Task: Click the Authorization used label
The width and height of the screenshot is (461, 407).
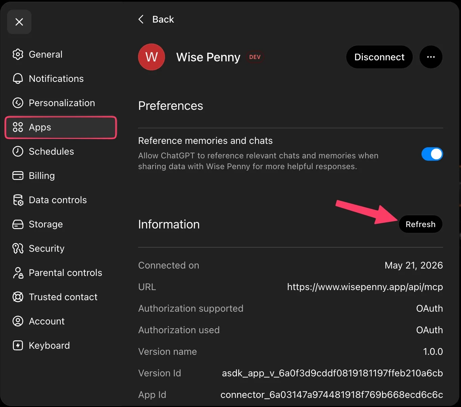Action: 179,330
